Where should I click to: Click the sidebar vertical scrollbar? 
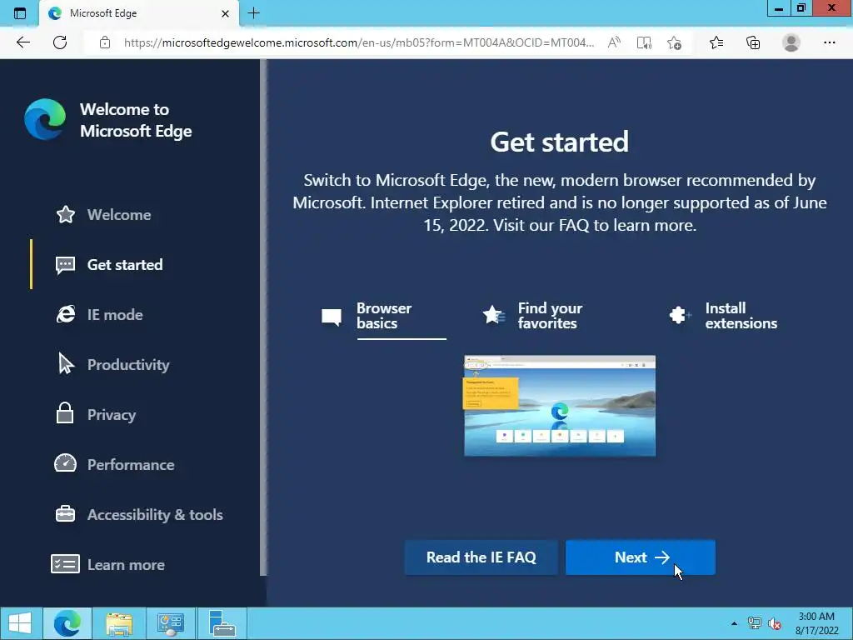click(263, 317)
